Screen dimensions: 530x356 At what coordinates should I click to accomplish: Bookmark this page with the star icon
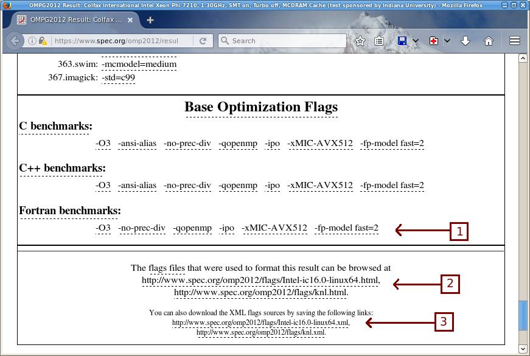tap(359, 41)
